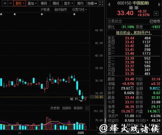Open the 抓住机会，即刻开户 account link
The image size is (162, 135).
134,33
